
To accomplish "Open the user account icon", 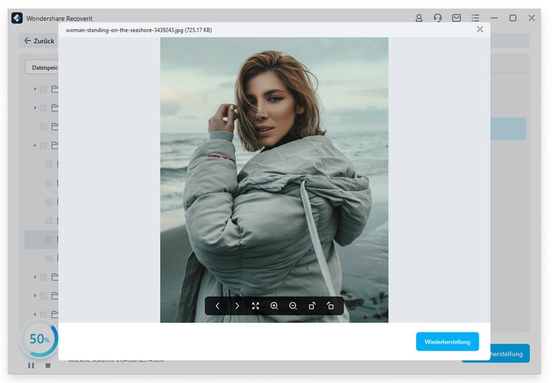I will click(x=419, y=18).
